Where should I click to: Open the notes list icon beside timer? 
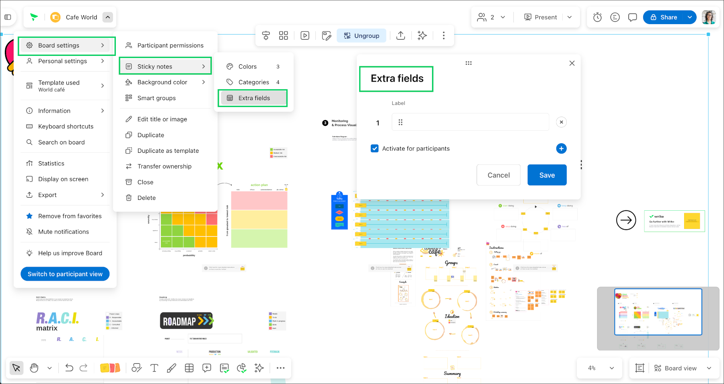615,17
